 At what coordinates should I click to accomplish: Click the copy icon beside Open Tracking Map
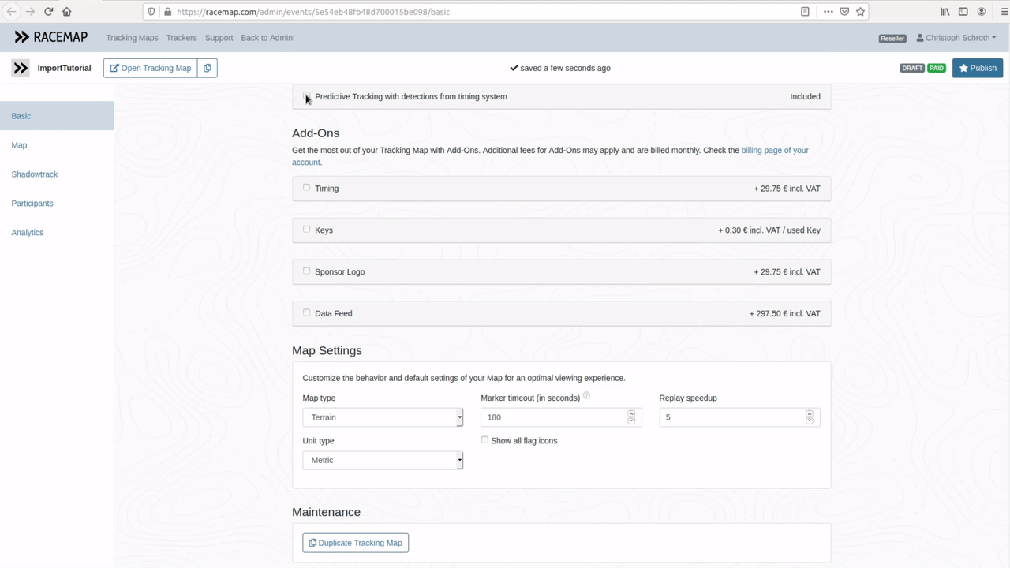[x=208, y=68]
